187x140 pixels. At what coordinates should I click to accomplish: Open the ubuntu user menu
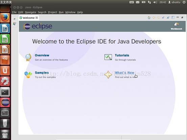point(174,2)
